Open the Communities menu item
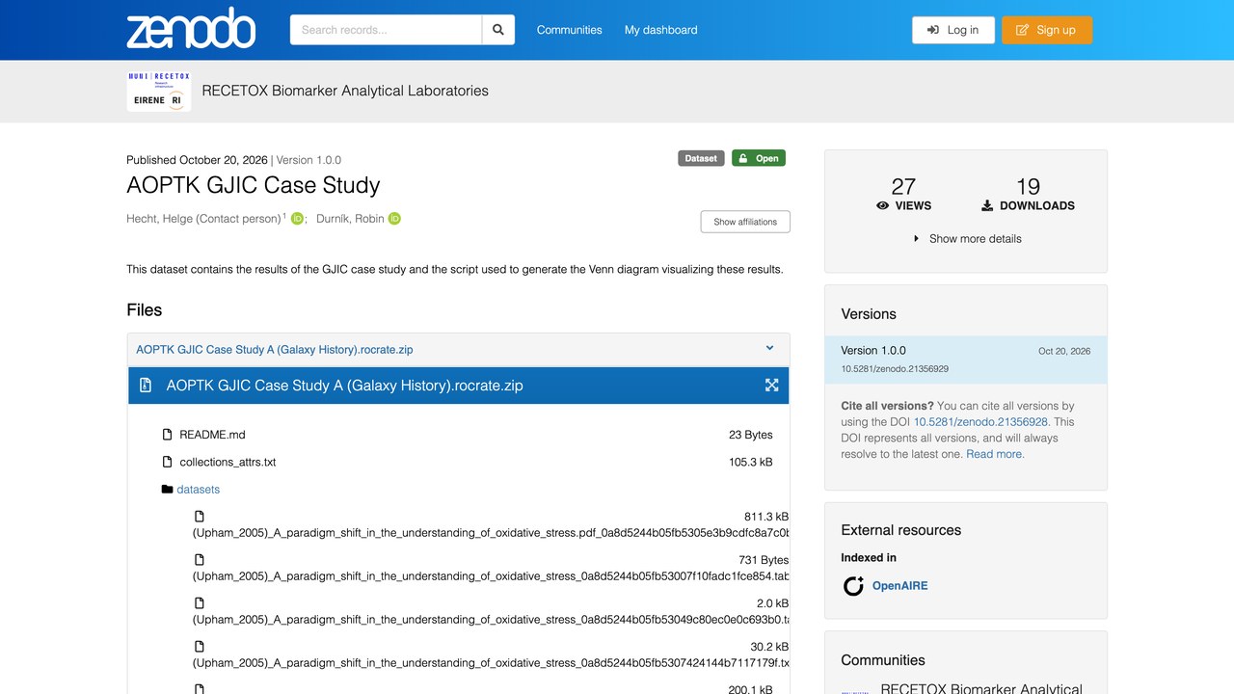Viewport: 1234px width, 694px height. click(x=569, y=30)
